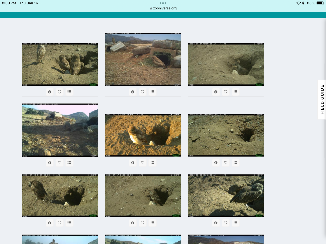The height and width of the screenshot is (244, 326).
Task: Heart the 2024-07-17 burrow-entrance owl photo
Action: coord(143,223)
